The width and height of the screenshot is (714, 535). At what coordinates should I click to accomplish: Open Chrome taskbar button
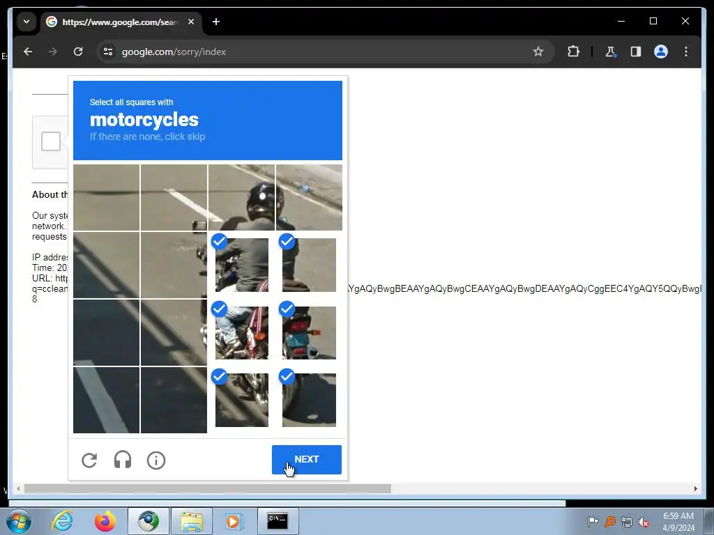click(x=149, y=521)
